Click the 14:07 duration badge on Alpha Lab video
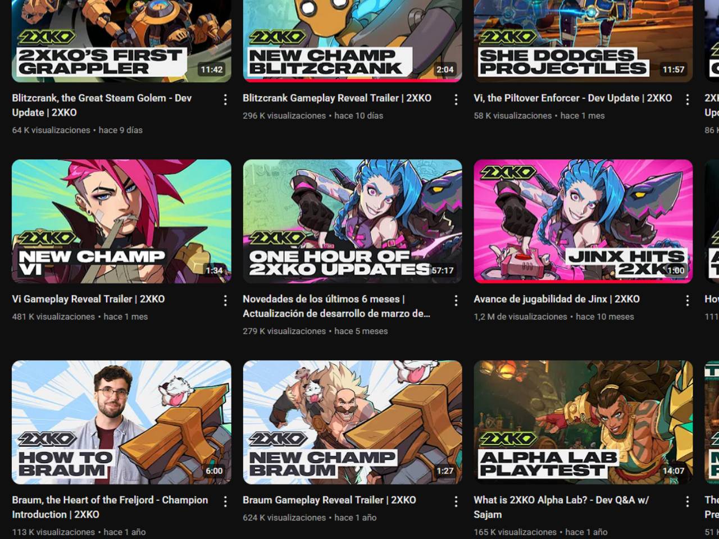 [673, 471]
